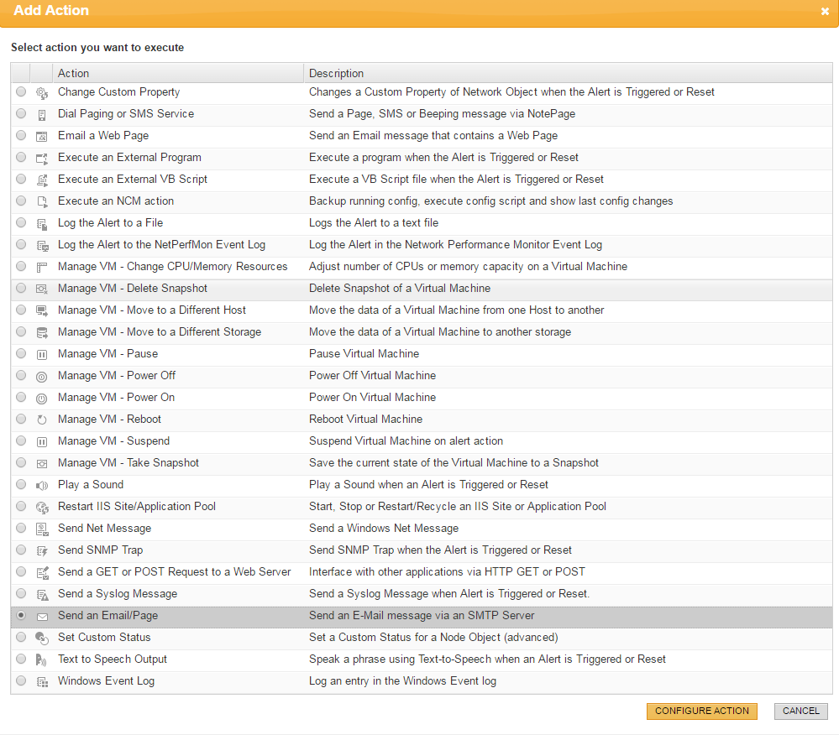Click the Move to a Different Storage icon
The image size is (839, 735).
[x=42, y=333]
